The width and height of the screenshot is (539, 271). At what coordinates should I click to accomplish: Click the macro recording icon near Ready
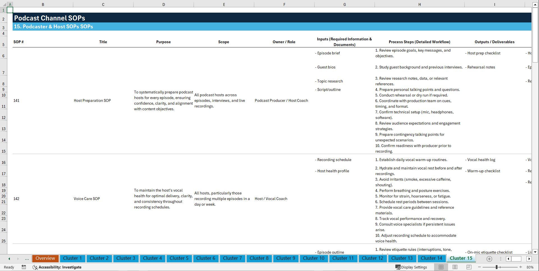coord(24,267)
